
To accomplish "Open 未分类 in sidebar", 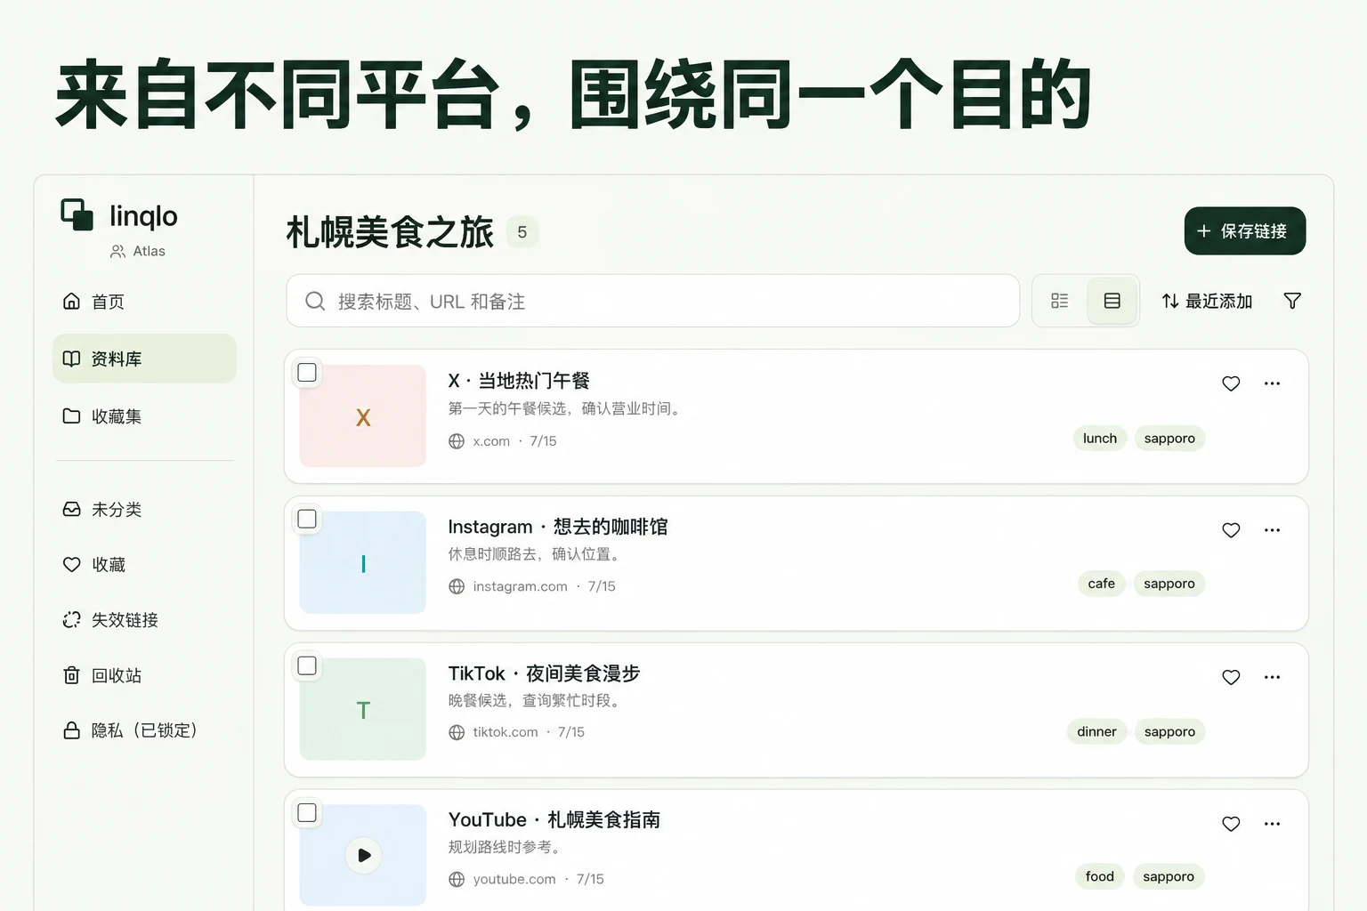I will pos(144,509).
